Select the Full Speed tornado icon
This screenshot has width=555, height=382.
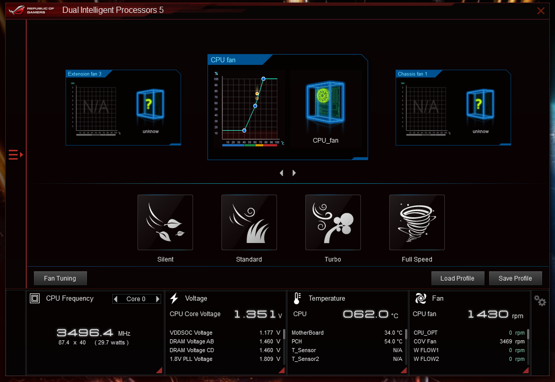point(417,222)
